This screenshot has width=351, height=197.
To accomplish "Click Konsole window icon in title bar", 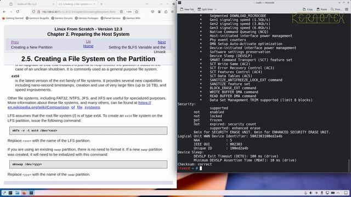I will (x=179, y=3).
